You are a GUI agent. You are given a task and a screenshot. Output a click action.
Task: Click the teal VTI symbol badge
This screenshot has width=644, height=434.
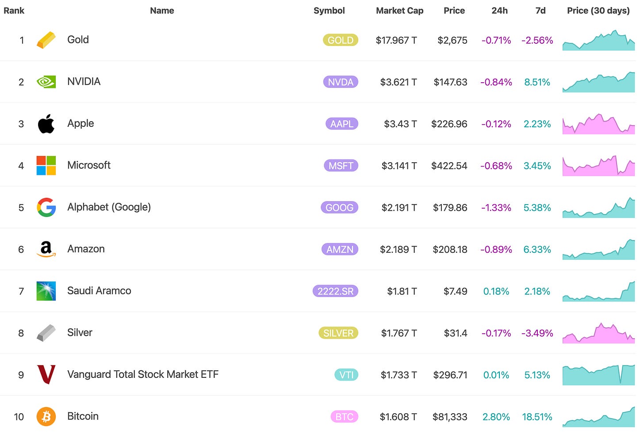(x=346, y=375)
